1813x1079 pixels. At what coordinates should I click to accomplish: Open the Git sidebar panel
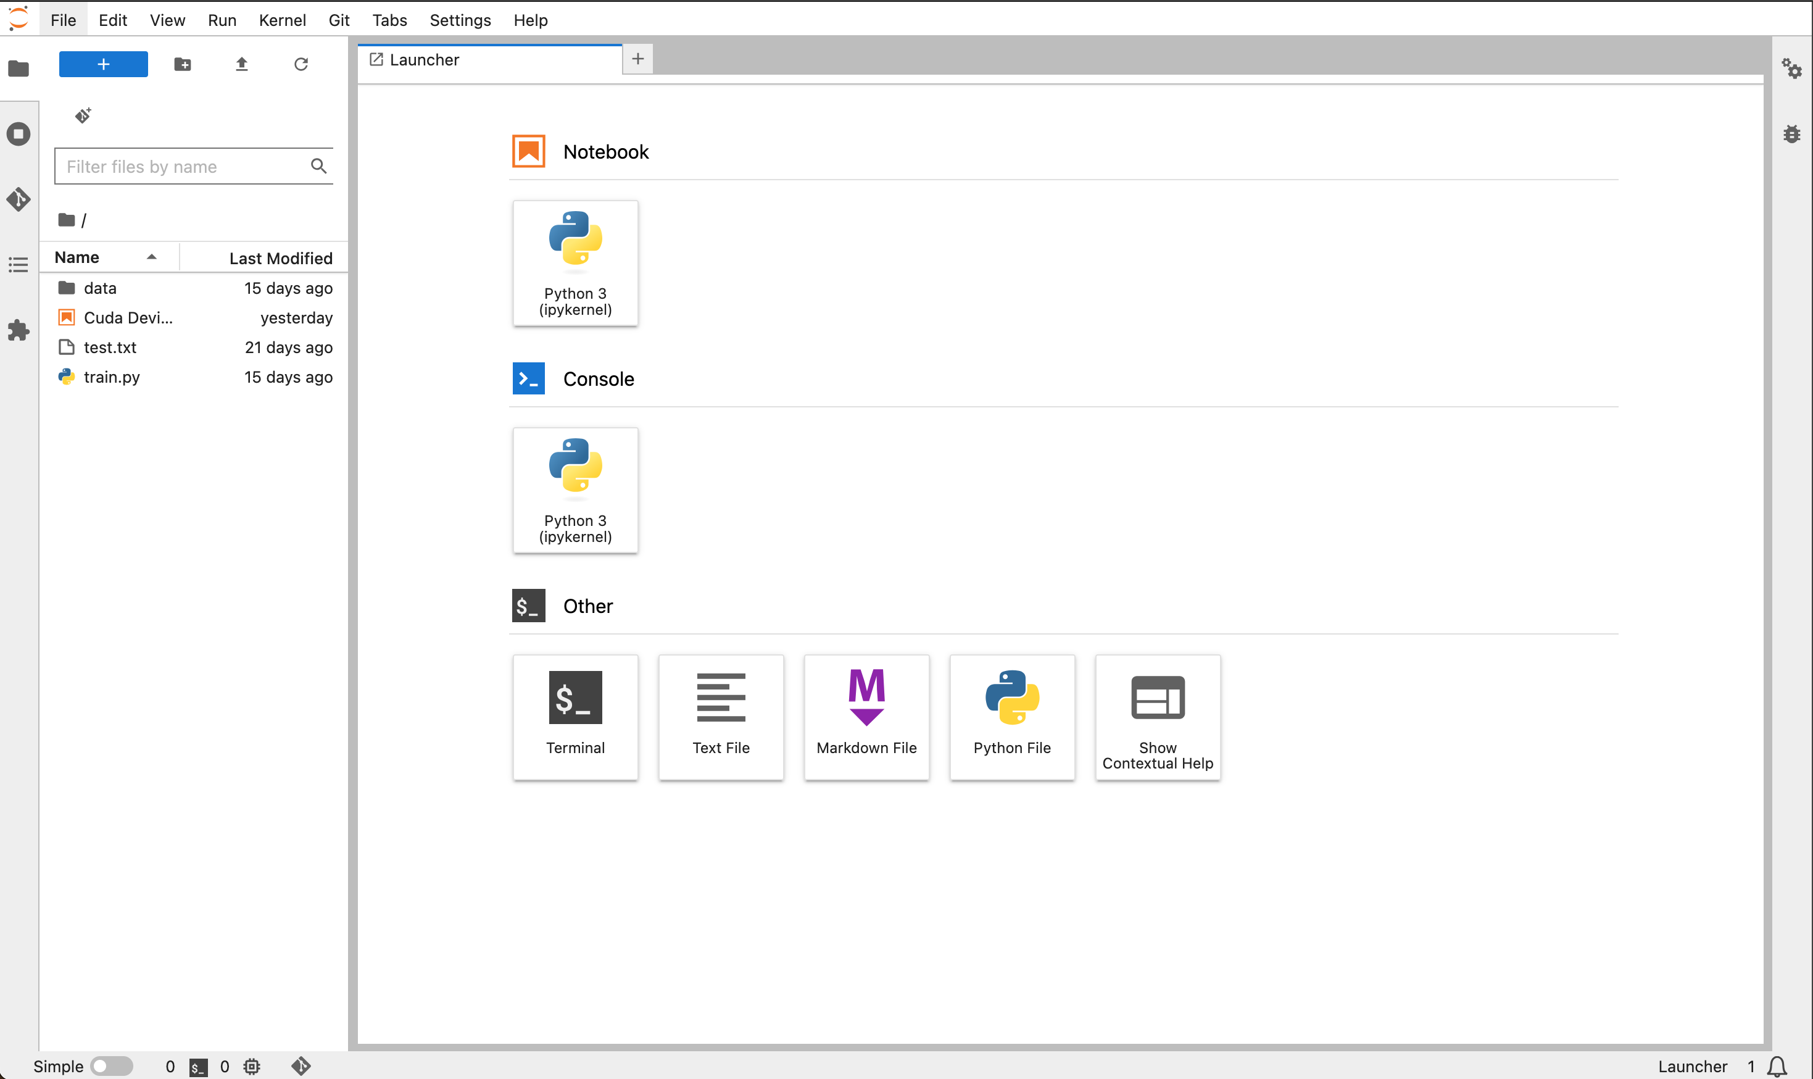tap(19, 199)
